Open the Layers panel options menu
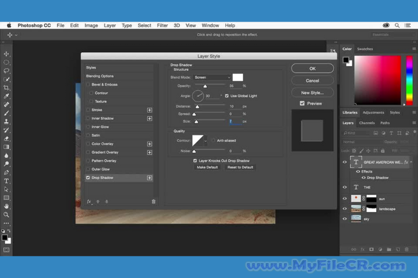The height and width of the screenshot is (278, 418). [414, 123]
